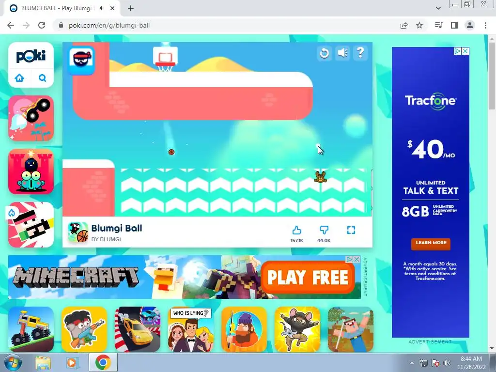Open Chrome profile avatar menu
Viewport: 496px width, 372px height.
[x=470, y=25]
